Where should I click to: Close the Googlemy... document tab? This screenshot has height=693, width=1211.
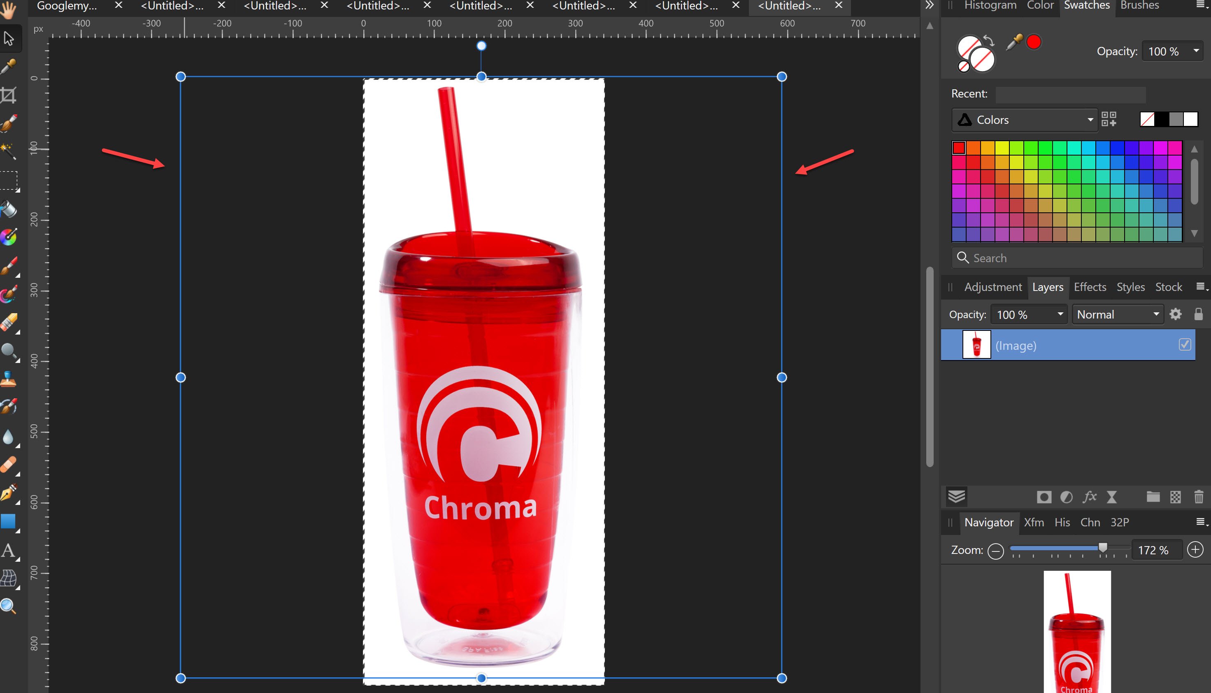coord(119,5)
